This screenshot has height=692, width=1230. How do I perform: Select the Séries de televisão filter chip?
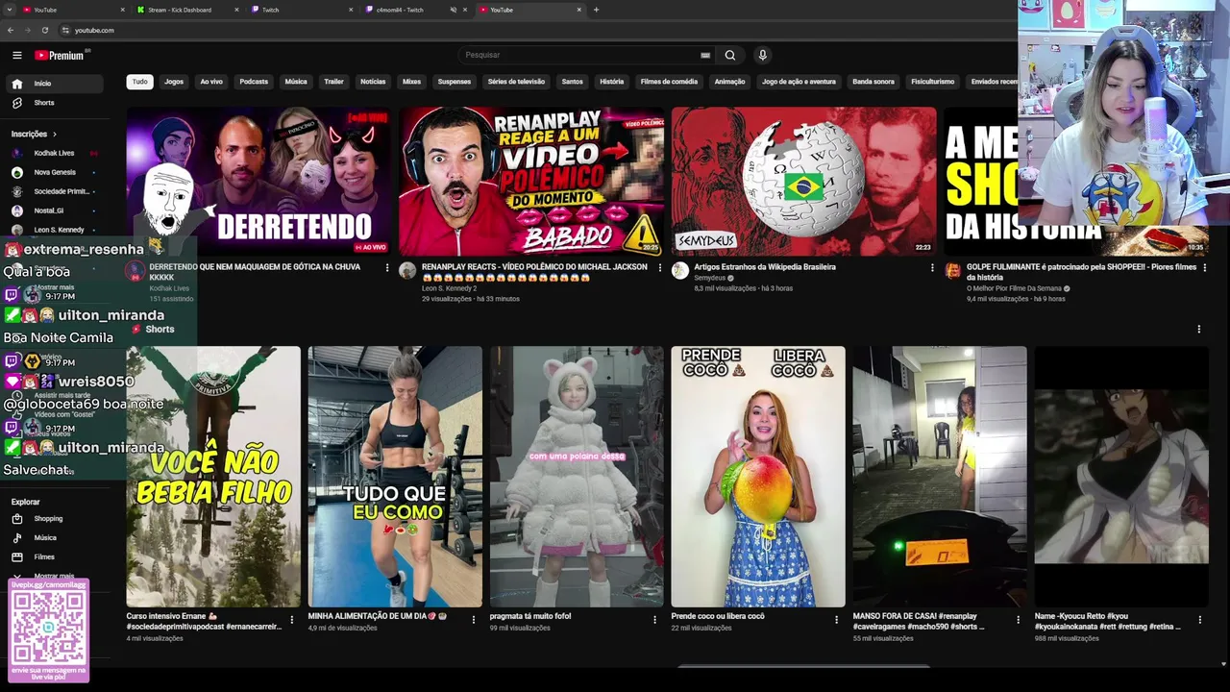coord(516,82)
